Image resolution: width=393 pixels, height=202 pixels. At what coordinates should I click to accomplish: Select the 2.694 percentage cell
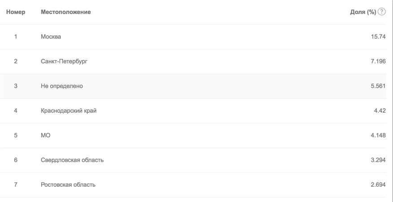[378, 184]
